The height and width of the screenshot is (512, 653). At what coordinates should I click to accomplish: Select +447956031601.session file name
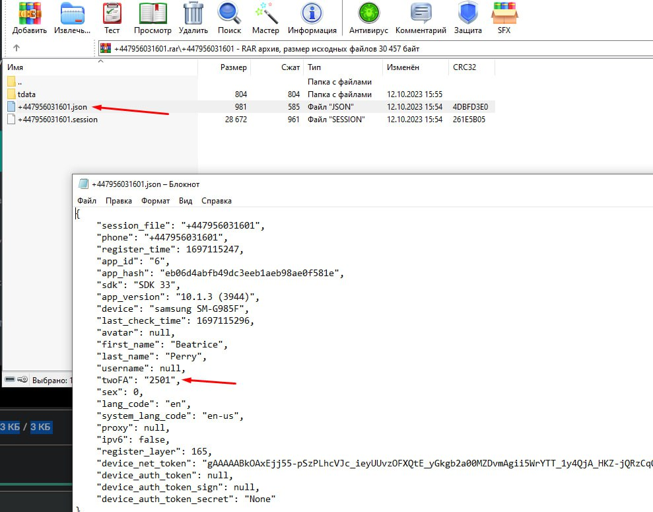click(57, 120)
